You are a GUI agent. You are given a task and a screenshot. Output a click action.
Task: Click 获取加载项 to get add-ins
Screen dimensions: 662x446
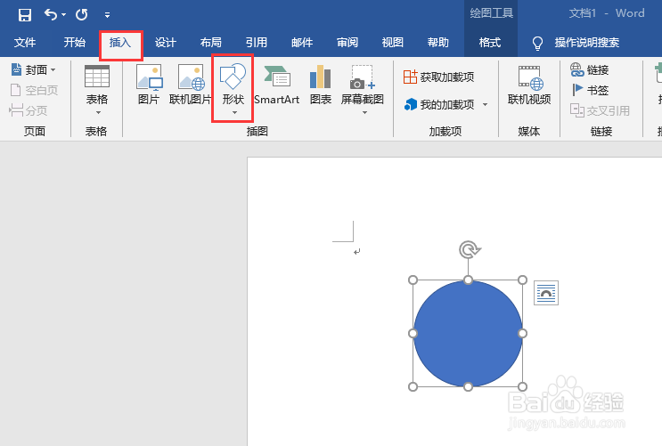click(x=438, y=77)
